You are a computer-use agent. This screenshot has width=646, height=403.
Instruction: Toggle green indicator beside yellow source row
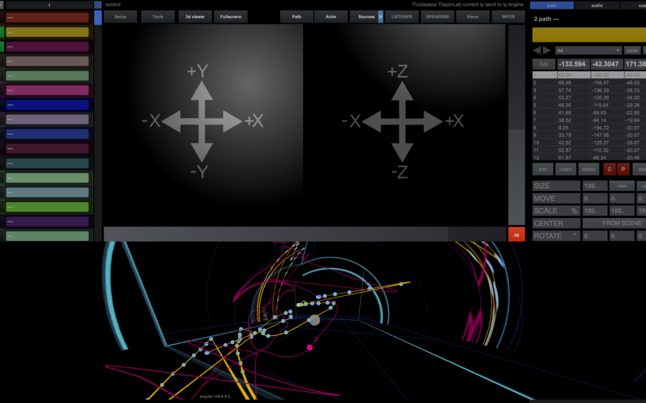click(2, 32)
